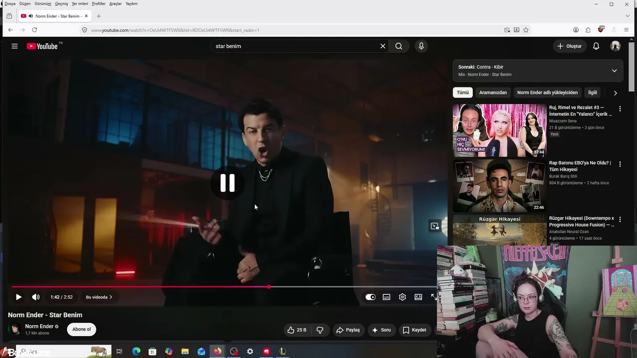637x358 pixels.
Task: Toggle the autoplay switch in player
Action: pos(370,297)
